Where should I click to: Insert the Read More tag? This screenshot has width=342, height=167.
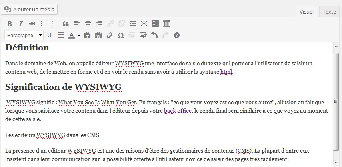pyautogui.click(x=133, y=24)
